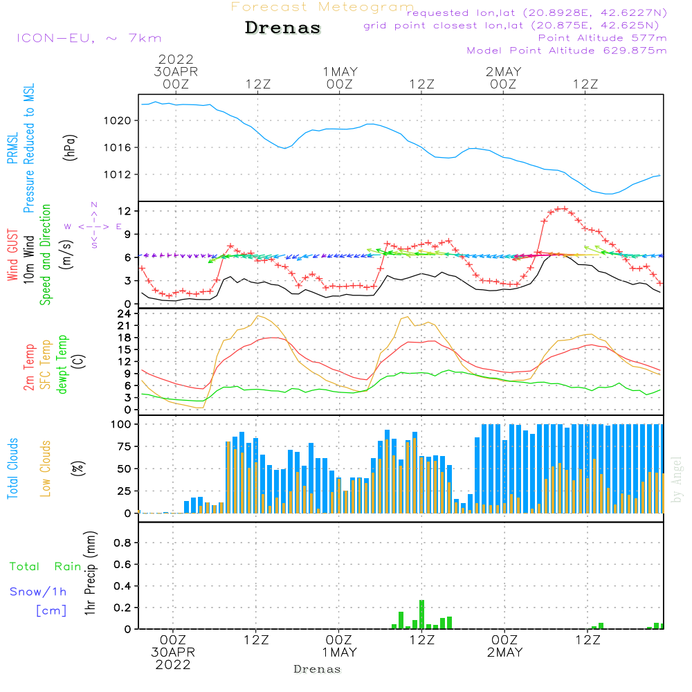Click '100' cloud percentage axis tick

121,424
